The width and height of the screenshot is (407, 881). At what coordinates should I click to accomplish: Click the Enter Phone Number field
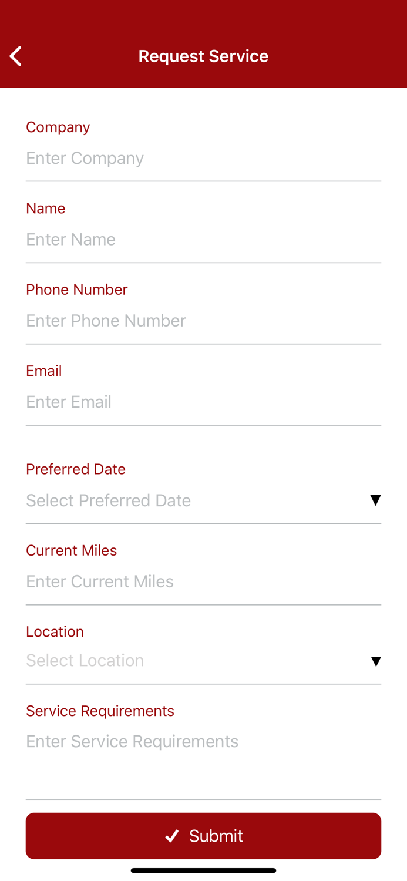[x=203, y=321]
